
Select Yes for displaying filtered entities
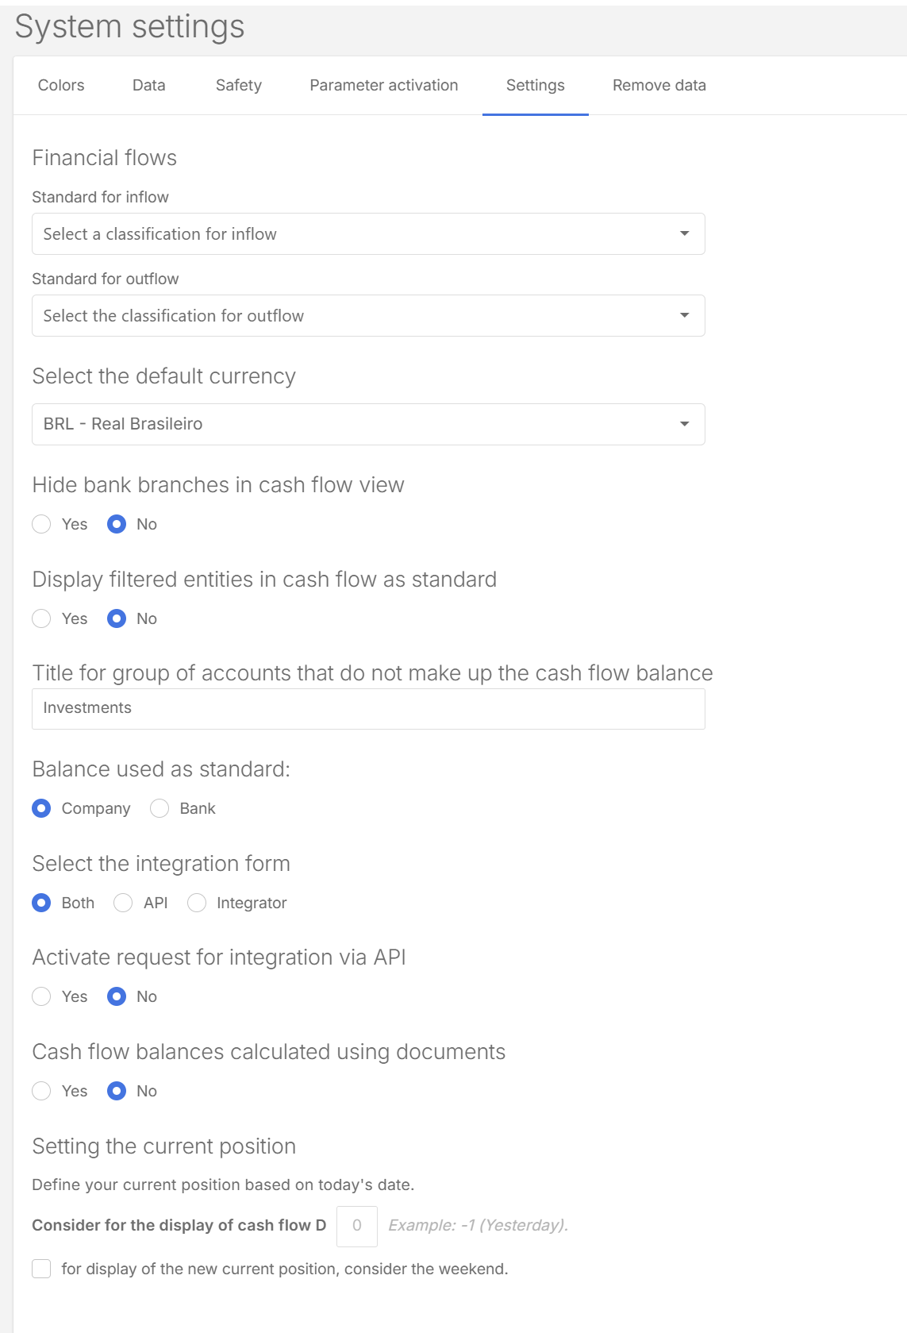pos(42,618)
